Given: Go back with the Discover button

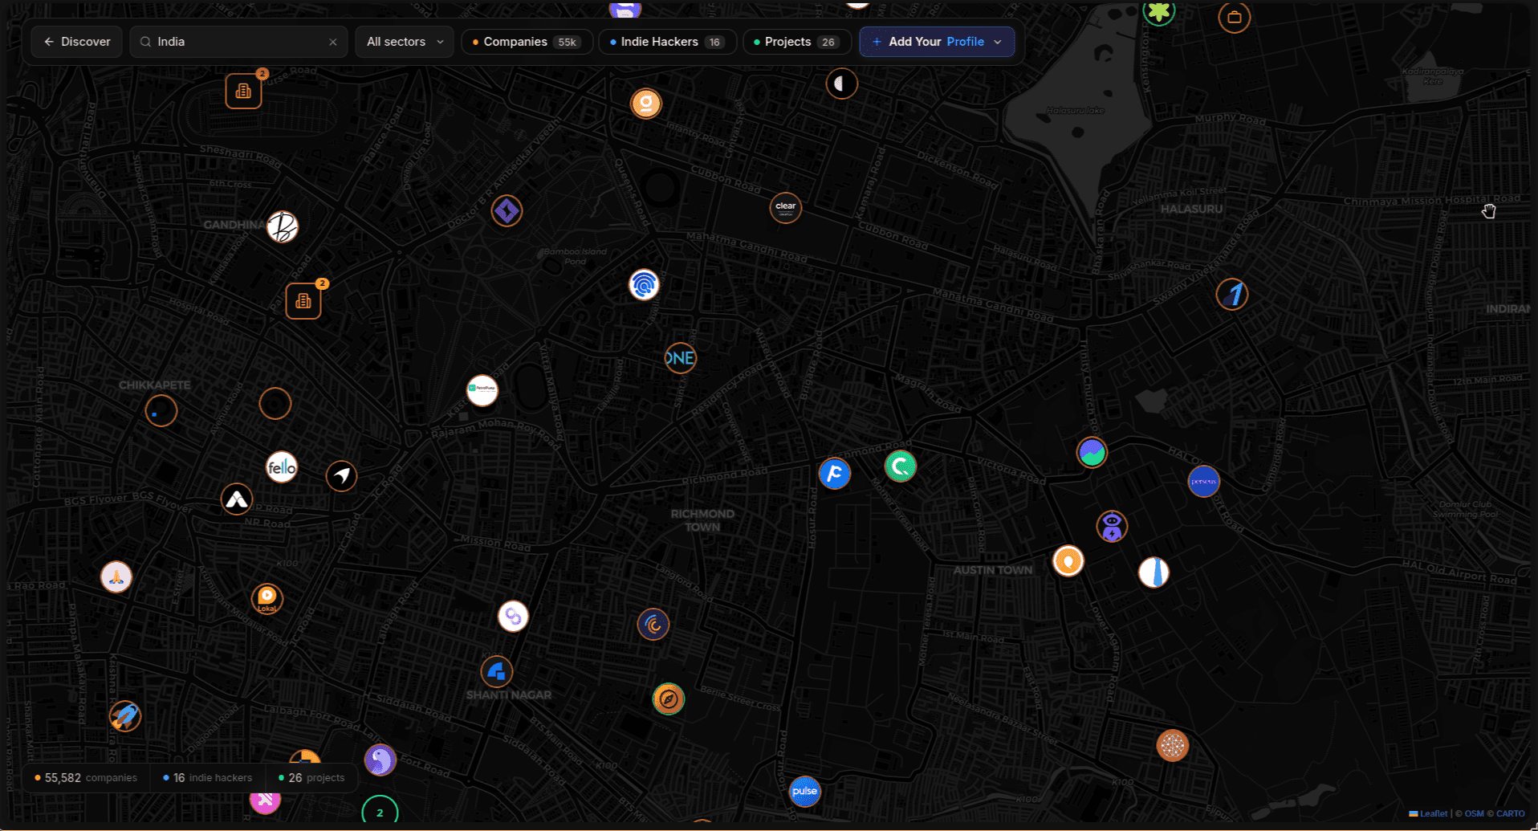Looking at the screenshot, I should click(77, 42).
